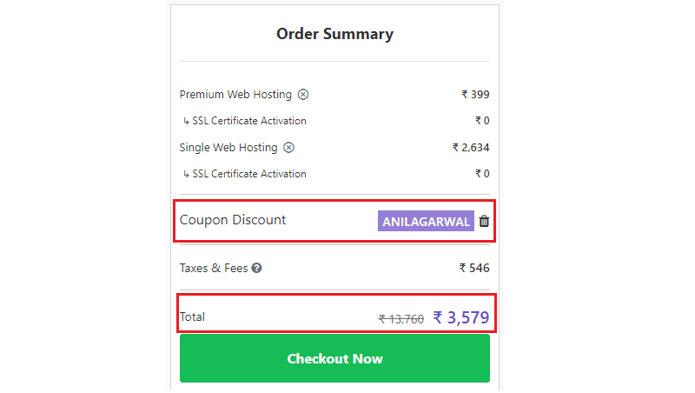
Task: Select the ANILAGARWAL coupon code badge
Action: pyautogui.click(x=426, y=221)
